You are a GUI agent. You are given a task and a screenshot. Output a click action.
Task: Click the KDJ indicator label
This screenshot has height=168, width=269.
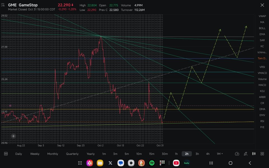[x=262, y=91]
